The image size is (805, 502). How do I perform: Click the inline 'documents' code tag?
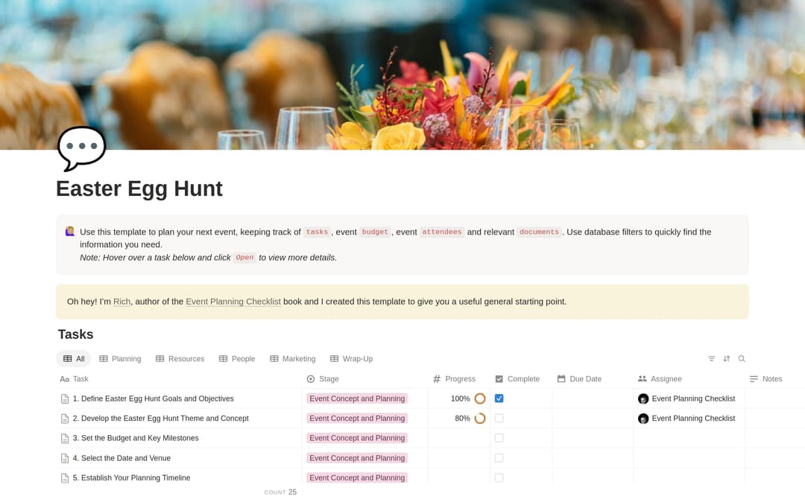(539, 232)
